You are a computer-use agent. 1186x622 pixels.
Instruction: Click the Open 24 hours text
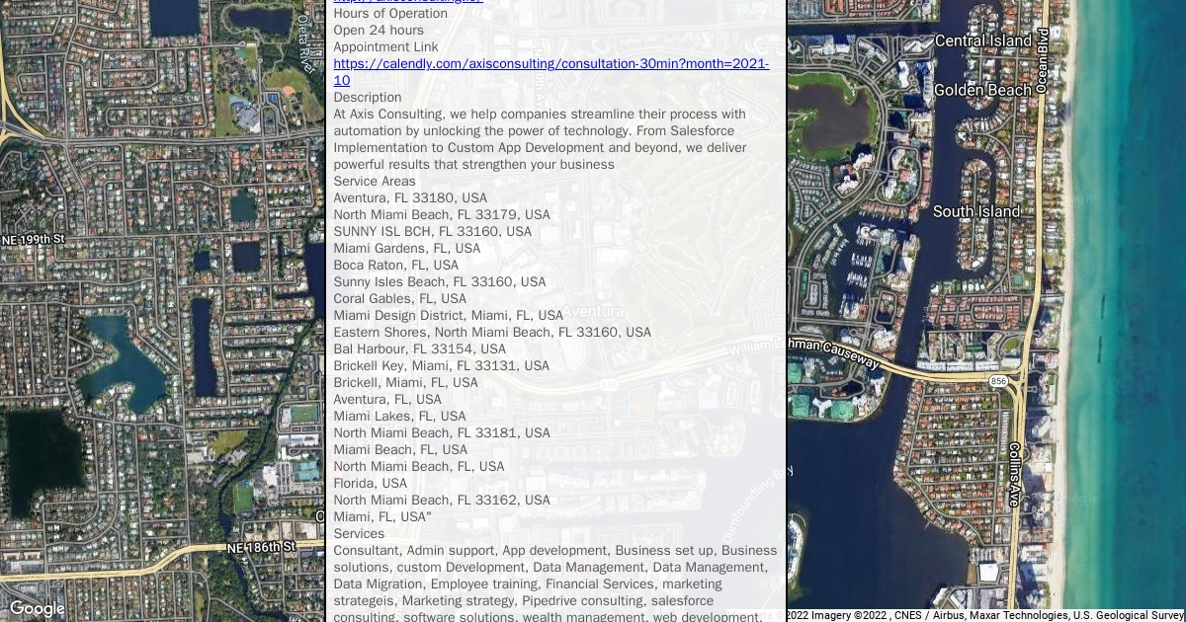tap(379, 31)
